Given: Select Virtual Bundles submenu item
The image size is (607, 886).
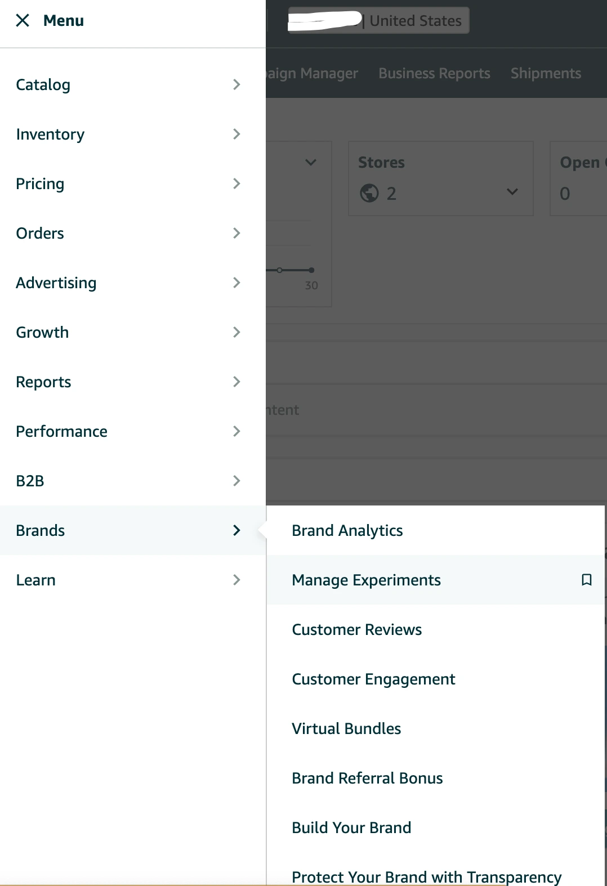Looking at the screenshot, I should click(x=346, y=729).
